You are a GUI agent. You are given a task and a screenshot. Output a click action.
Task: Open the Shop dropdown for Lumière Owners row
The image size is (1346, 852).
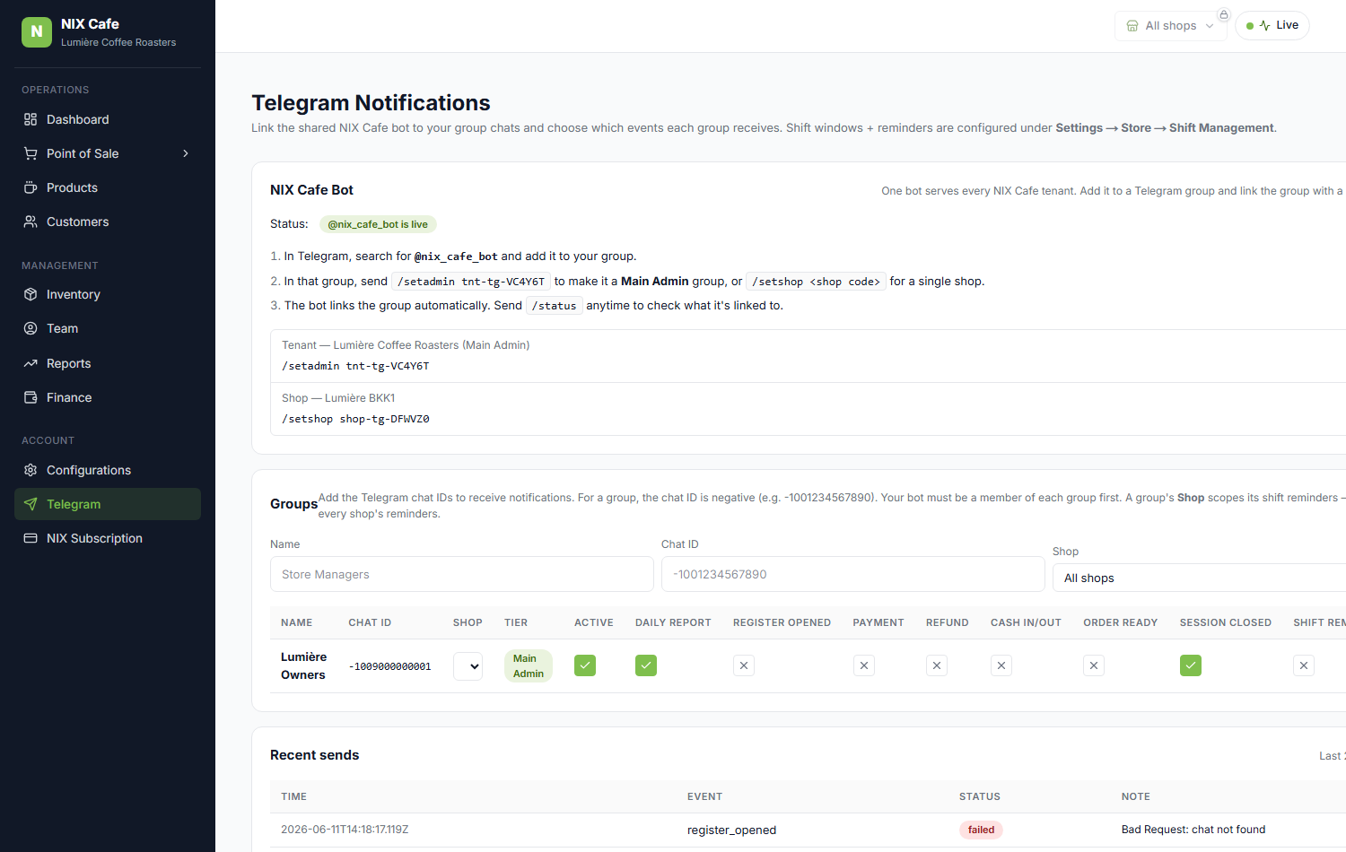pos(468,666)
